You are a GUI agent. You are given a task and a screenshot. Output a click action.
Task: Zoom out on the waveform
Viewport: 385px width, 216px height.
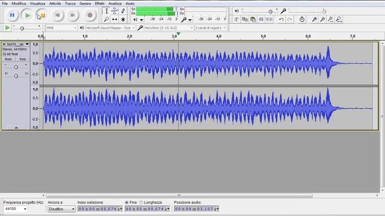click(322, 19)
